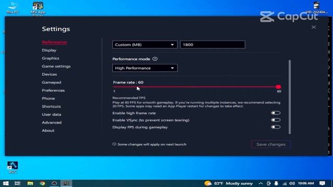Toggle Display FPS during gameplay switch
Screen dimensions: 333x187
coord(275,127)
